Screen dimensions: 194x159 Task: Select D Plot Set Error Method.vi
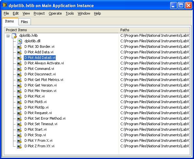(x=45, y=118)
